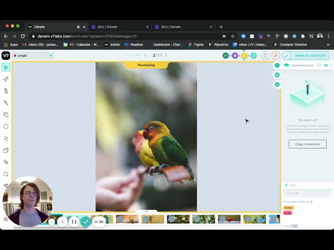Click the teal complete stage circle
This screenshot has height=250, width=334.
click(254, 56)
